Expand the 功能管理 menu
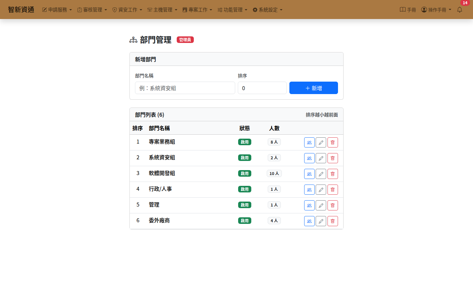This screenshot has width=473, height=295. (x=233, y=10)
